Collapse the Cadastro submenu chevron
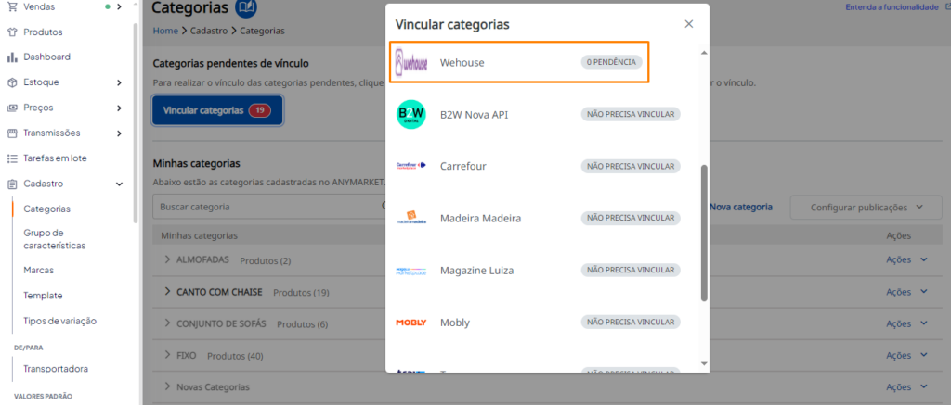Image resolution: width=951 pixels, height=405 pixels. point(119,184)
